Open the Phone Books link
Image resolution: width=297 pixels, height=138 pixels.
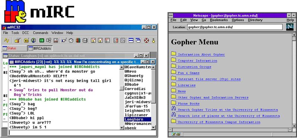point(189,104)
